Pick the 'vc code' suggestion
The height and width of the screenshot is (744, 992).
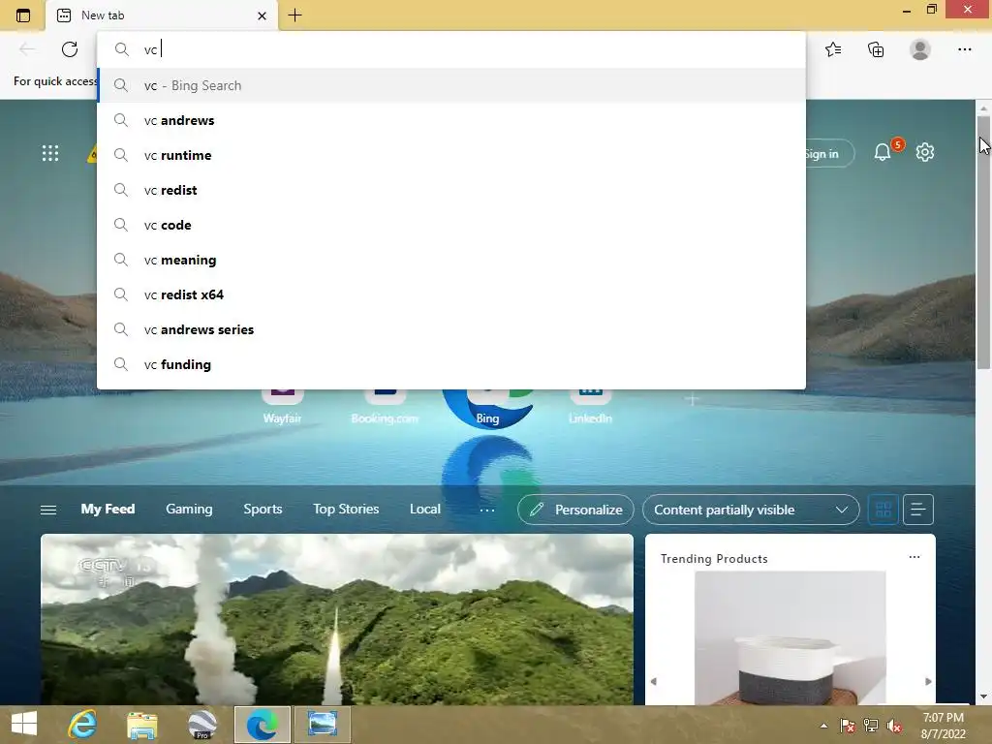pyautogui.click(x=451, y=225)
